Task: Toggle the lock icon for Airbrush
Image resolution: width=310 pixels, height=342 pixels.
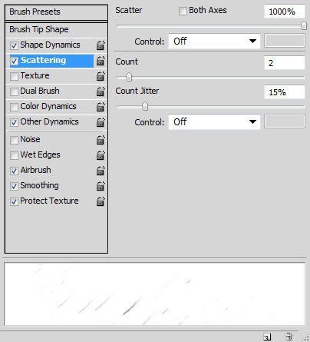Action: click(101, 171)
